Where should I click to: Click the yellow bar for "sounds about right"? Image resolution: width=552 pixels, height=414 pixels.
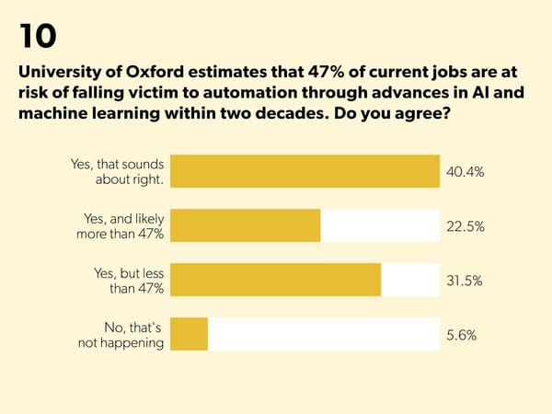[305, 172]
